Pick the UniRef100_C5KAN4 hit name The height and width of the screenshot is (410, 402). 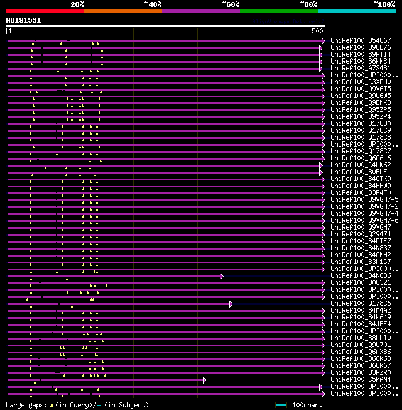pyautogui.click(x=361, y=380)
